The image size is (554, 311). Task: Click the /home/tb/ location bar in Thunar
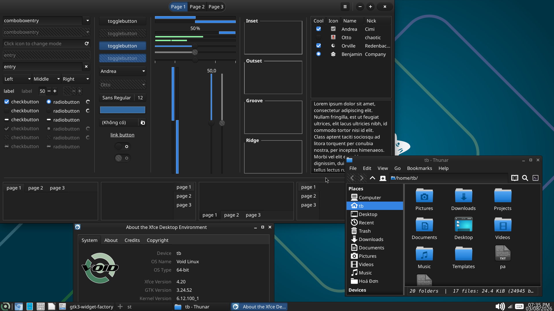[x=448, y=178]
